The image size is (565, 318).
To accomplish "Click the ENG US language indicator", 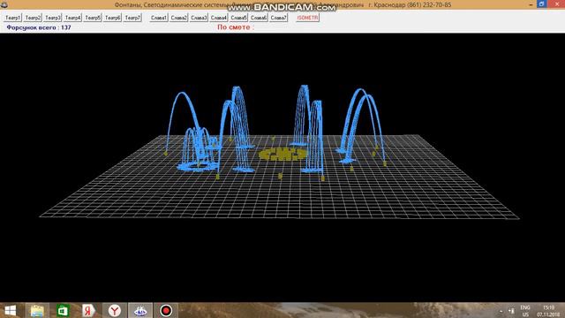I will [x=525, y=311].
